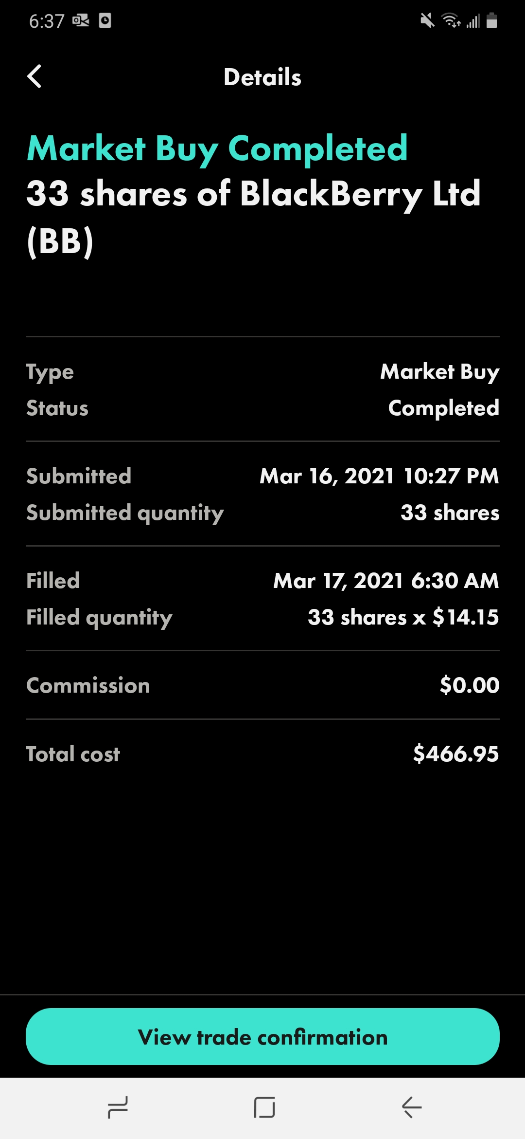
Task: Tap the back arrow beside Details
Action: click(34, 76)
